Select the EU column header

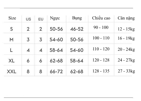coord(41,19)
